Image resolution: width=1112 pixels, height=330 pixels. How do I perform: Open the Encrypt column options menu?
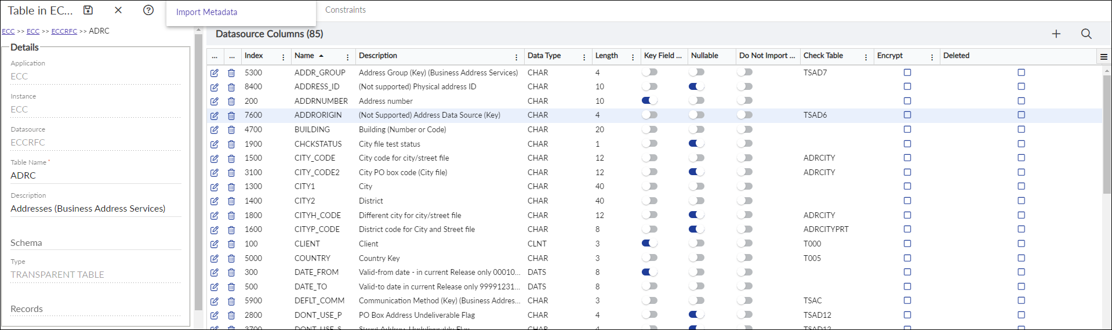coord(932,57)
